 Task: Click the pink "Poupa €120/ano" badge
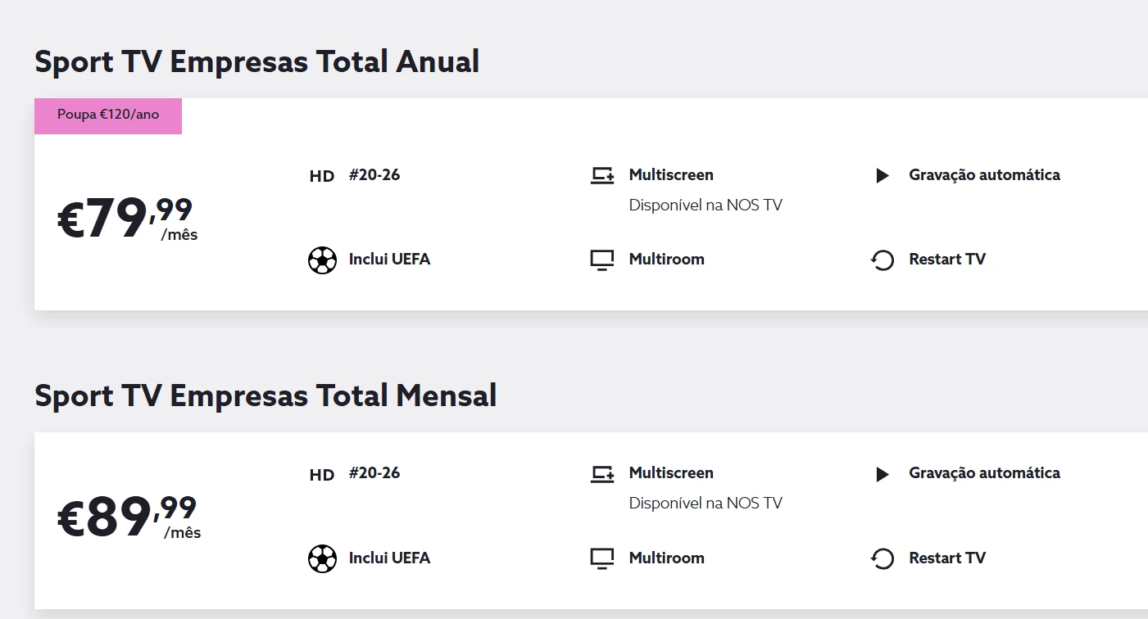pyautogui.click(x=108, y=115)
